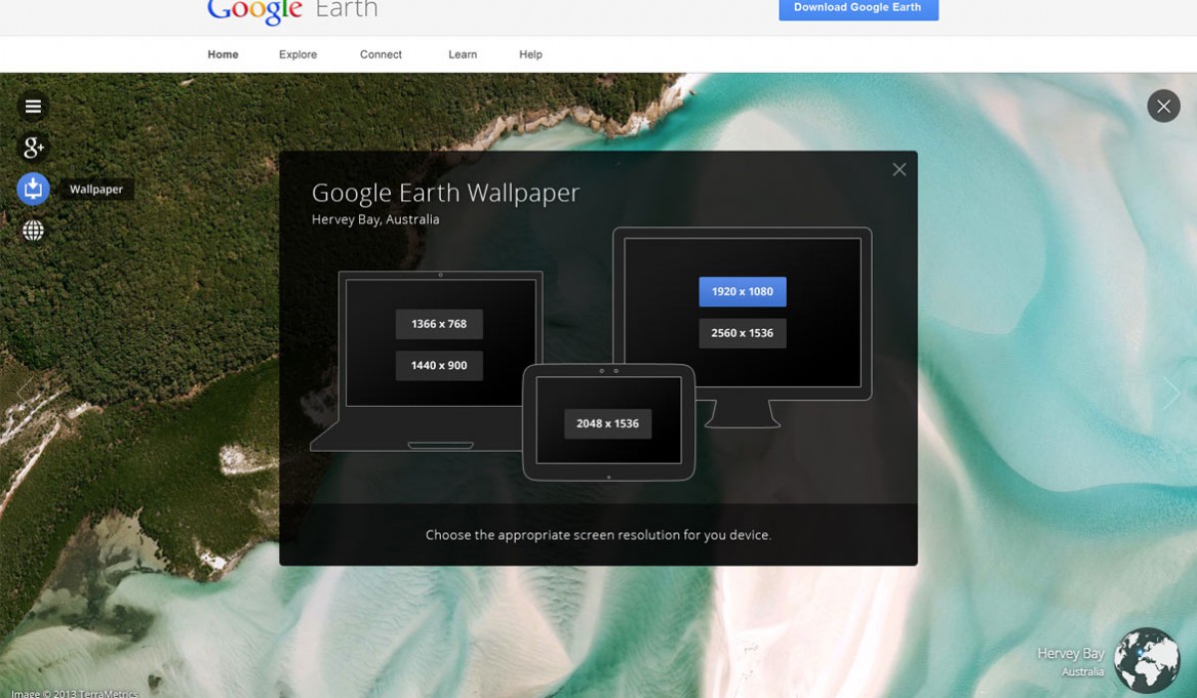The width and height of the screenshot is (1197, 698).
Task: Close the fullscreen image viewer with round X
Action: point(1163,106)
